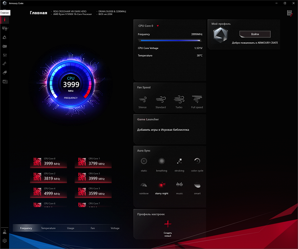
Task: Click the CPU Core Voltage 1,121V value
Action: pos(198,48)
